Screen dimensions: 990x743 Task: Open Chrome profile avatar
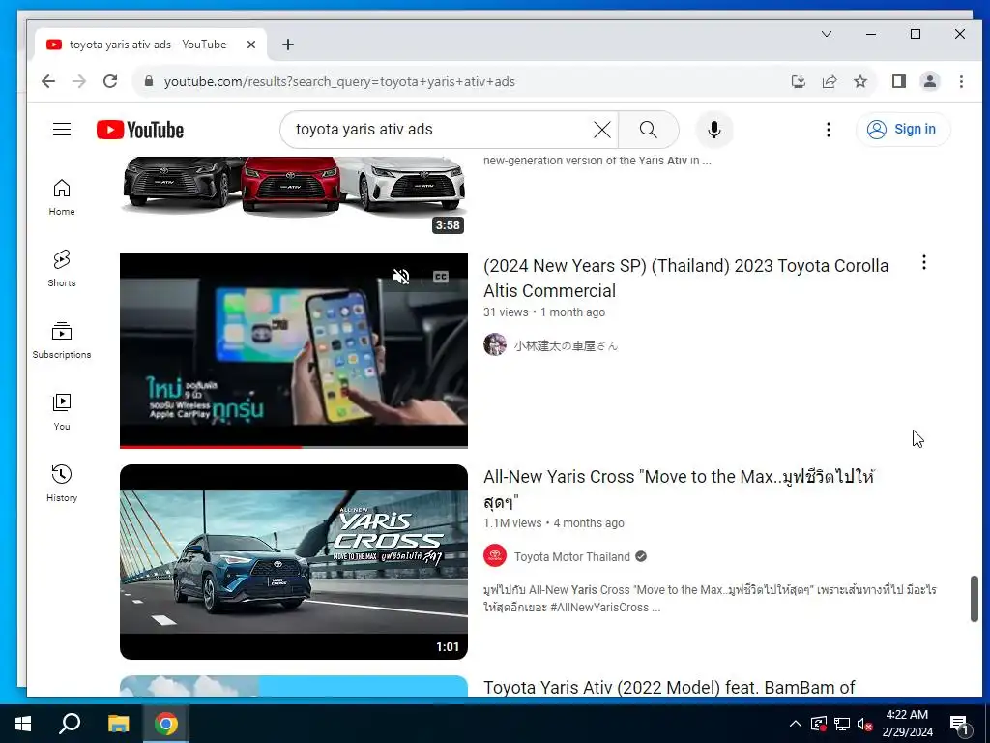(930, 81)
